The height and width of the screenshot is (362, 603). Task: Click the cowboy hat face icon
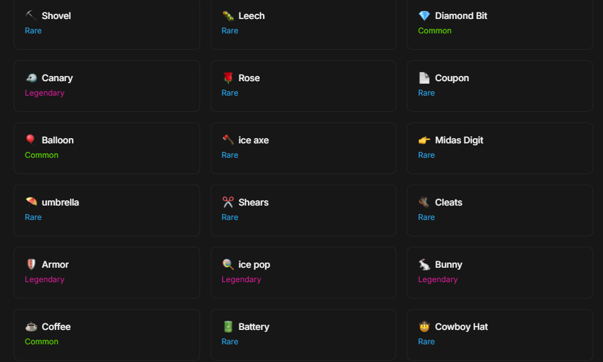click(424, 327)
